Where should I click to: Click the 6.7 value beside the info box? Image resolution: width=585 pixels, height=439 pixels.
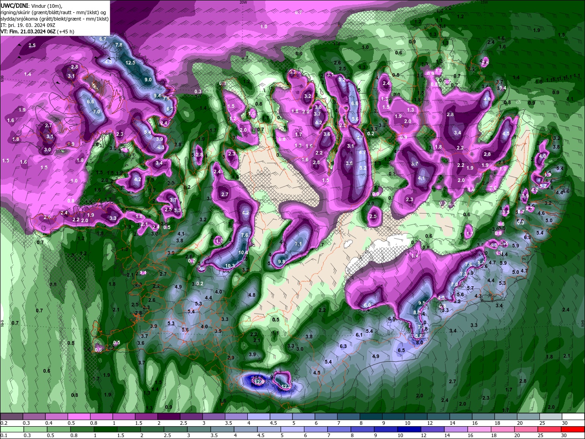[x=103, y=39]
